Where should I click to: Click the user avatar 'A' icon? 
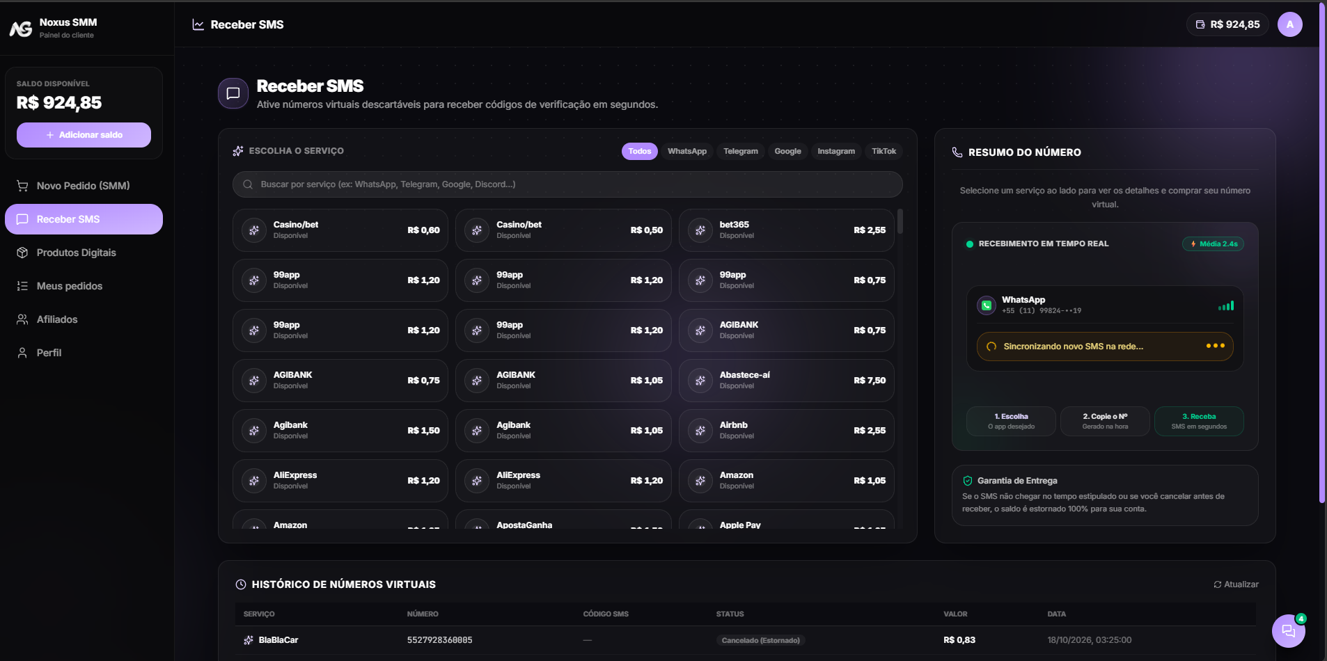1289,24
